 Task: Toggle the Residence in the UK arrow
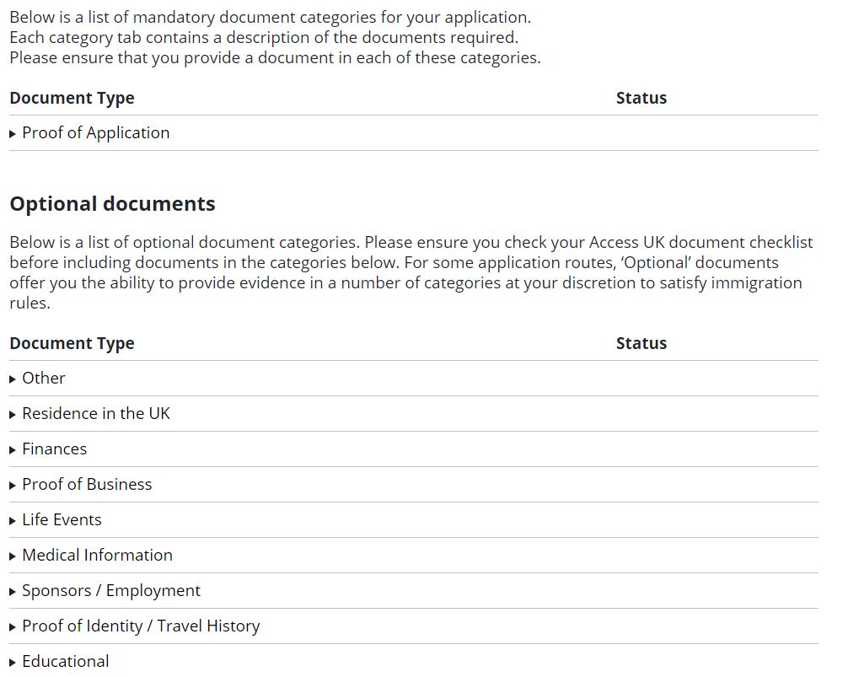coord(13,415)
